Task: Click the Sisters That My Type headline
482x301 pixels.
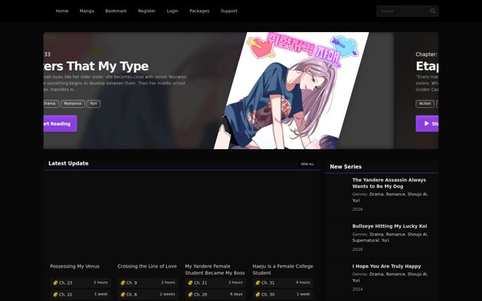Action: coord(96,66)
